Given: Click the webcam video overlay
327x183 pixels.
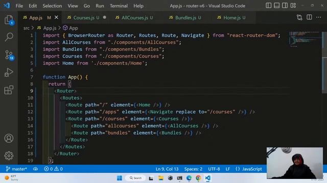Looking at the screenshot, I should 295,163.
